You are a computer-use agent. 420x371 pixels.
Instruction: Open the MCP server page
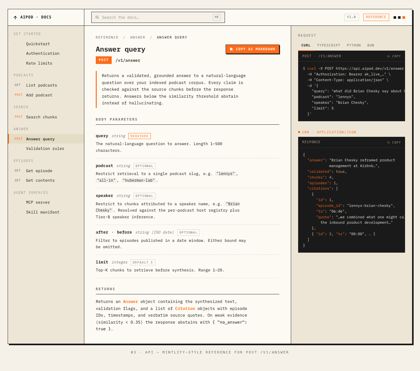point(46,202)
